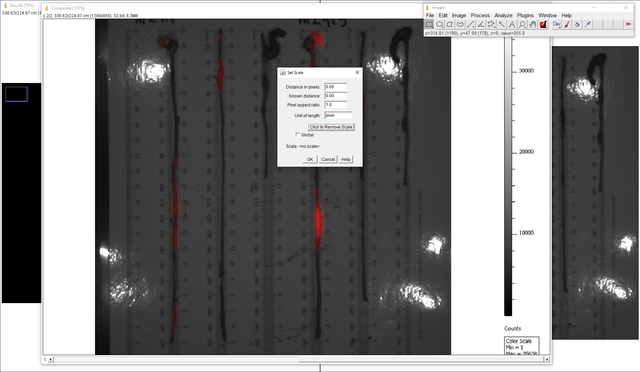The width and height of the screenshot is (640, 372).
Task: Activate the Hand scrolling tool
Action: coord(533,24)
